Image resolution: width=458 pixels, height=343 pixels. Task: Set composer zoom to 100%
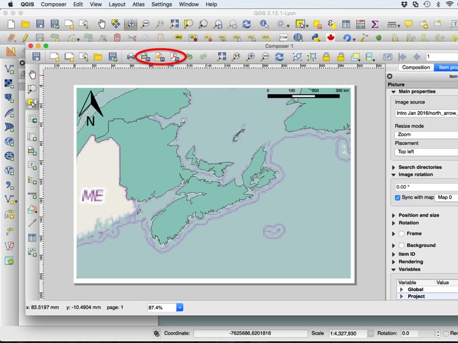(236, 57)
